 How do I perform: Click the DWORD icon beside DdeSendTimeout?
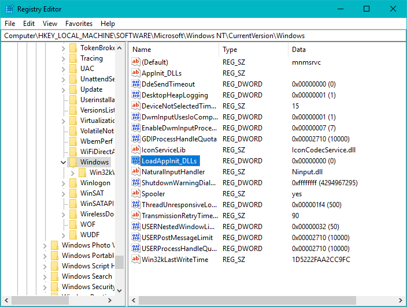pyautogui.click(x=135, y=84)
